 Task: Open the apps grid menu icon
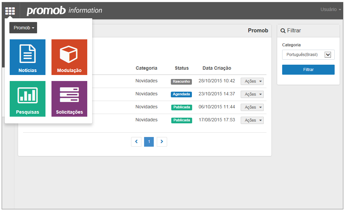[10, 11]
